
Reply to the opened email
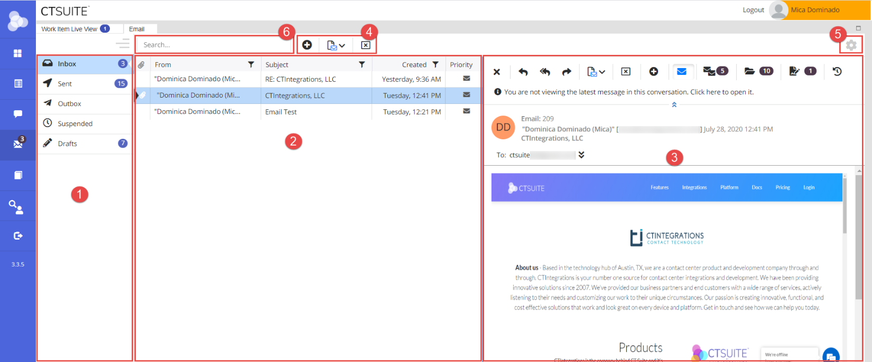pyautogui.click(x=523, y=72)
